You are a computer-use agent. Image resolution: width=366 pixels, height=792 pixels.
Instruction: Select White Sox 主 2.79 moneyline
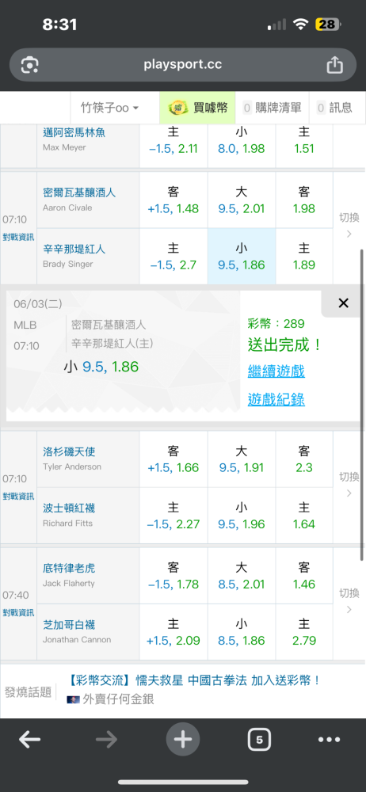304,632
